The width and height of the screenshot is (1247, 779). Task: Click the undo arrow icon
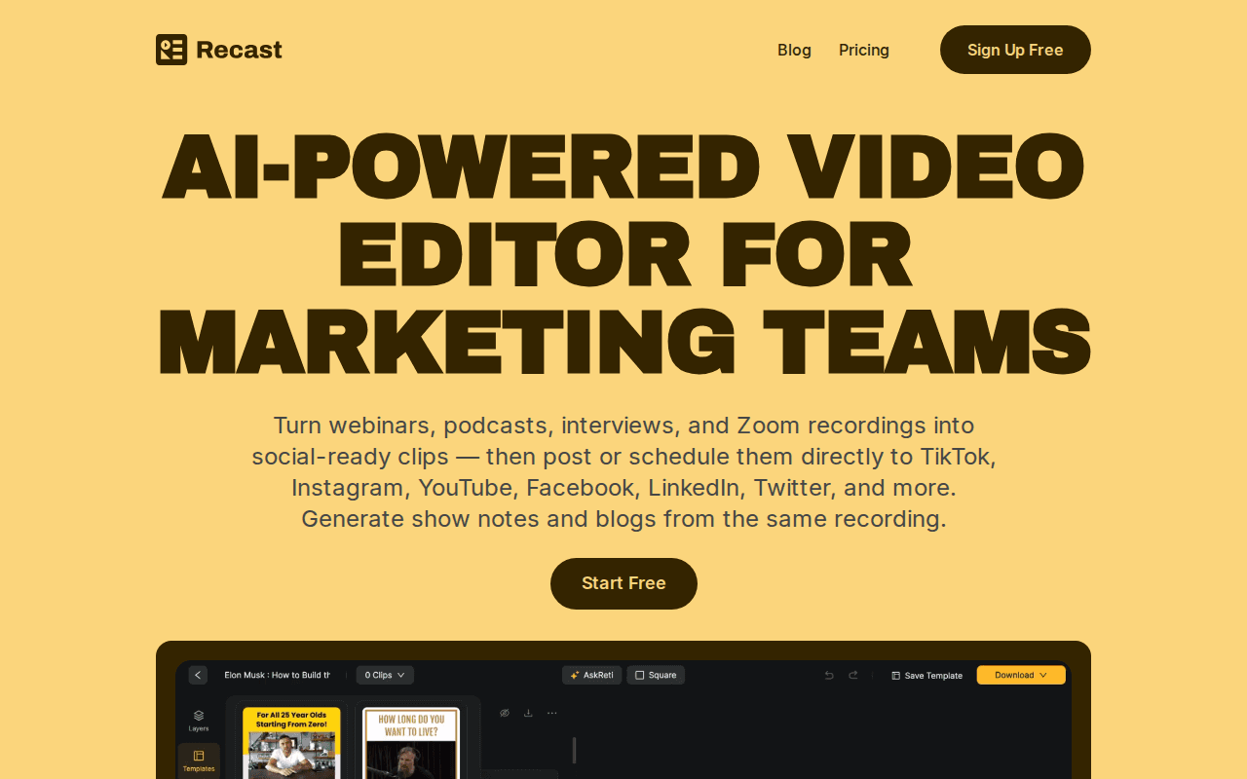829,675
